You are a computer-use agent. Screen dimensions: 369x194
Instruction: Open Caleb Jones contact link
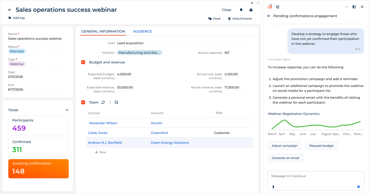tap(98, 133)
